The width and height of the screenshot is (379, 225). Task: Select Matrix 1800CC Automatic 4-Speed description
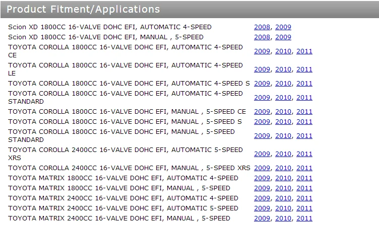point(123,178)
